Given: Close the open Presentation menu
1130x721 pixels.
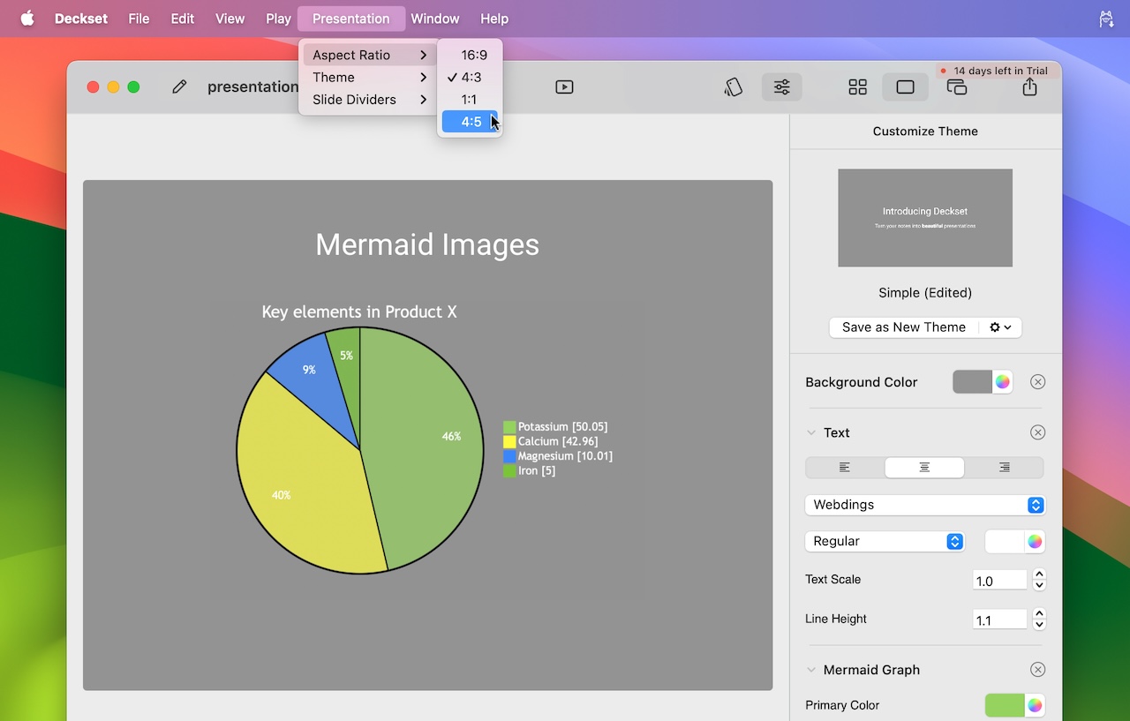Looking at the screenshot, I should coord(351,19).
